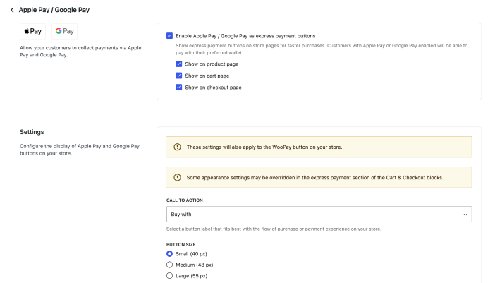Click the appearance settings overridden notice text

(x=314, y=178)
